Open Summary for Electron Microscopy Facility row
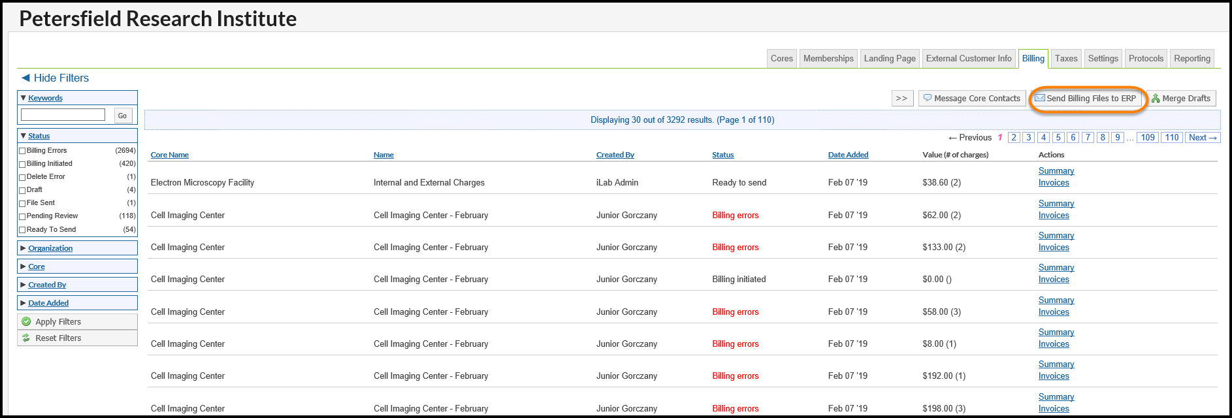Viewport: 1232px width, 418px height. point(1056,170)
